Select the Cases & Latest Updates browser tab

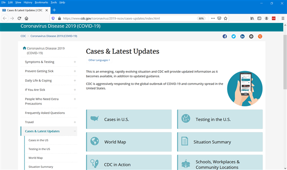[25, 10]
